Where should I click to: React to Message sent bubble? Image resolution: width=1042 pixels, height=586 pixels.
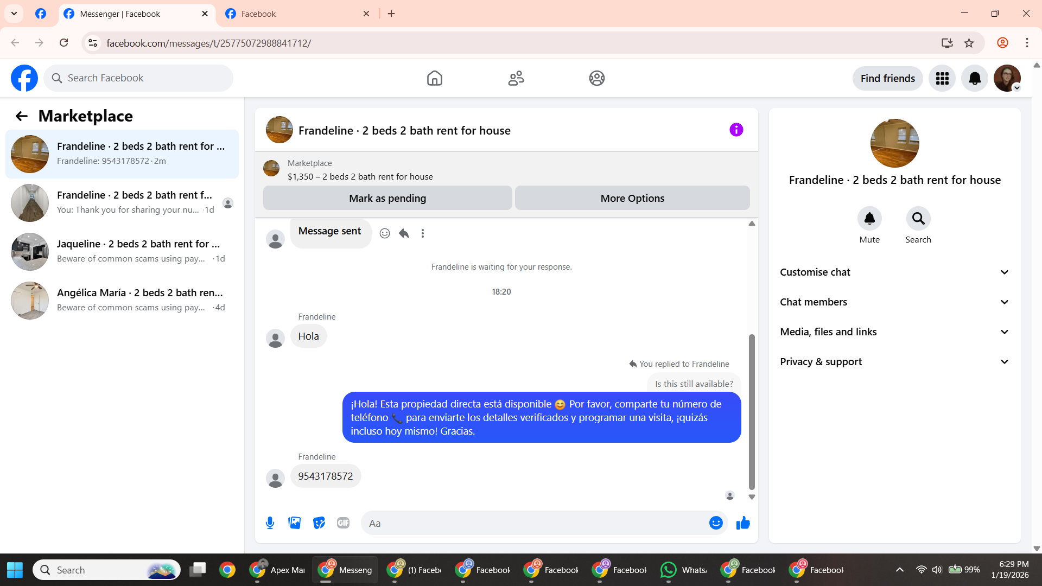(385, 233)
